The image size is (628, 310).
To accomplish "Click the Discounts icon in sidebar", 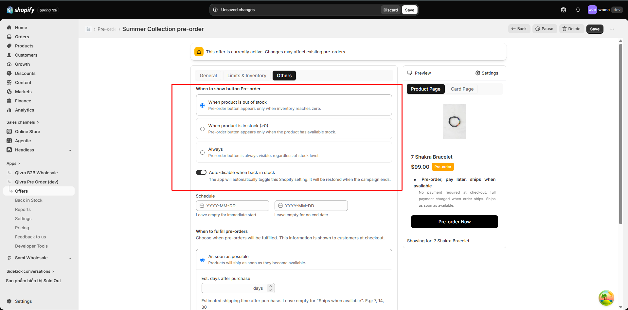I will (9, 73).
